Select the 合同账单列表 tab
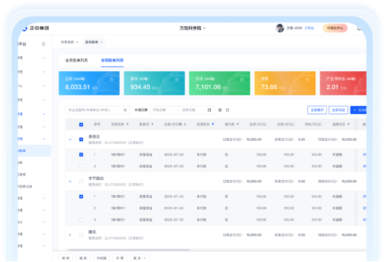The width and height of the screenshot is (385, 262). [x=112, y=60]
